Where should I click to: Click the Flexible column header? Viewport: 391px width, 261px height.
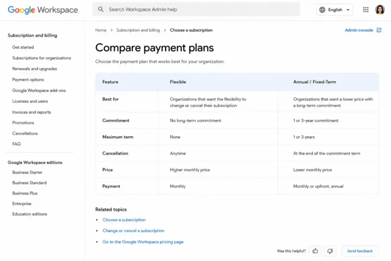[178, 82]
